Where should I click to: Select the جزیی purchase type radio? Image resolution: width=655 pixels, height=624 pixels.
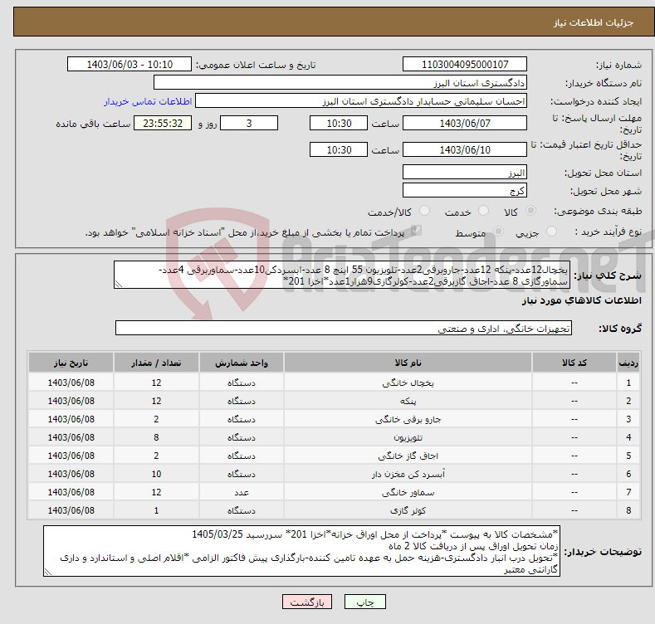(x=551, y=231)
